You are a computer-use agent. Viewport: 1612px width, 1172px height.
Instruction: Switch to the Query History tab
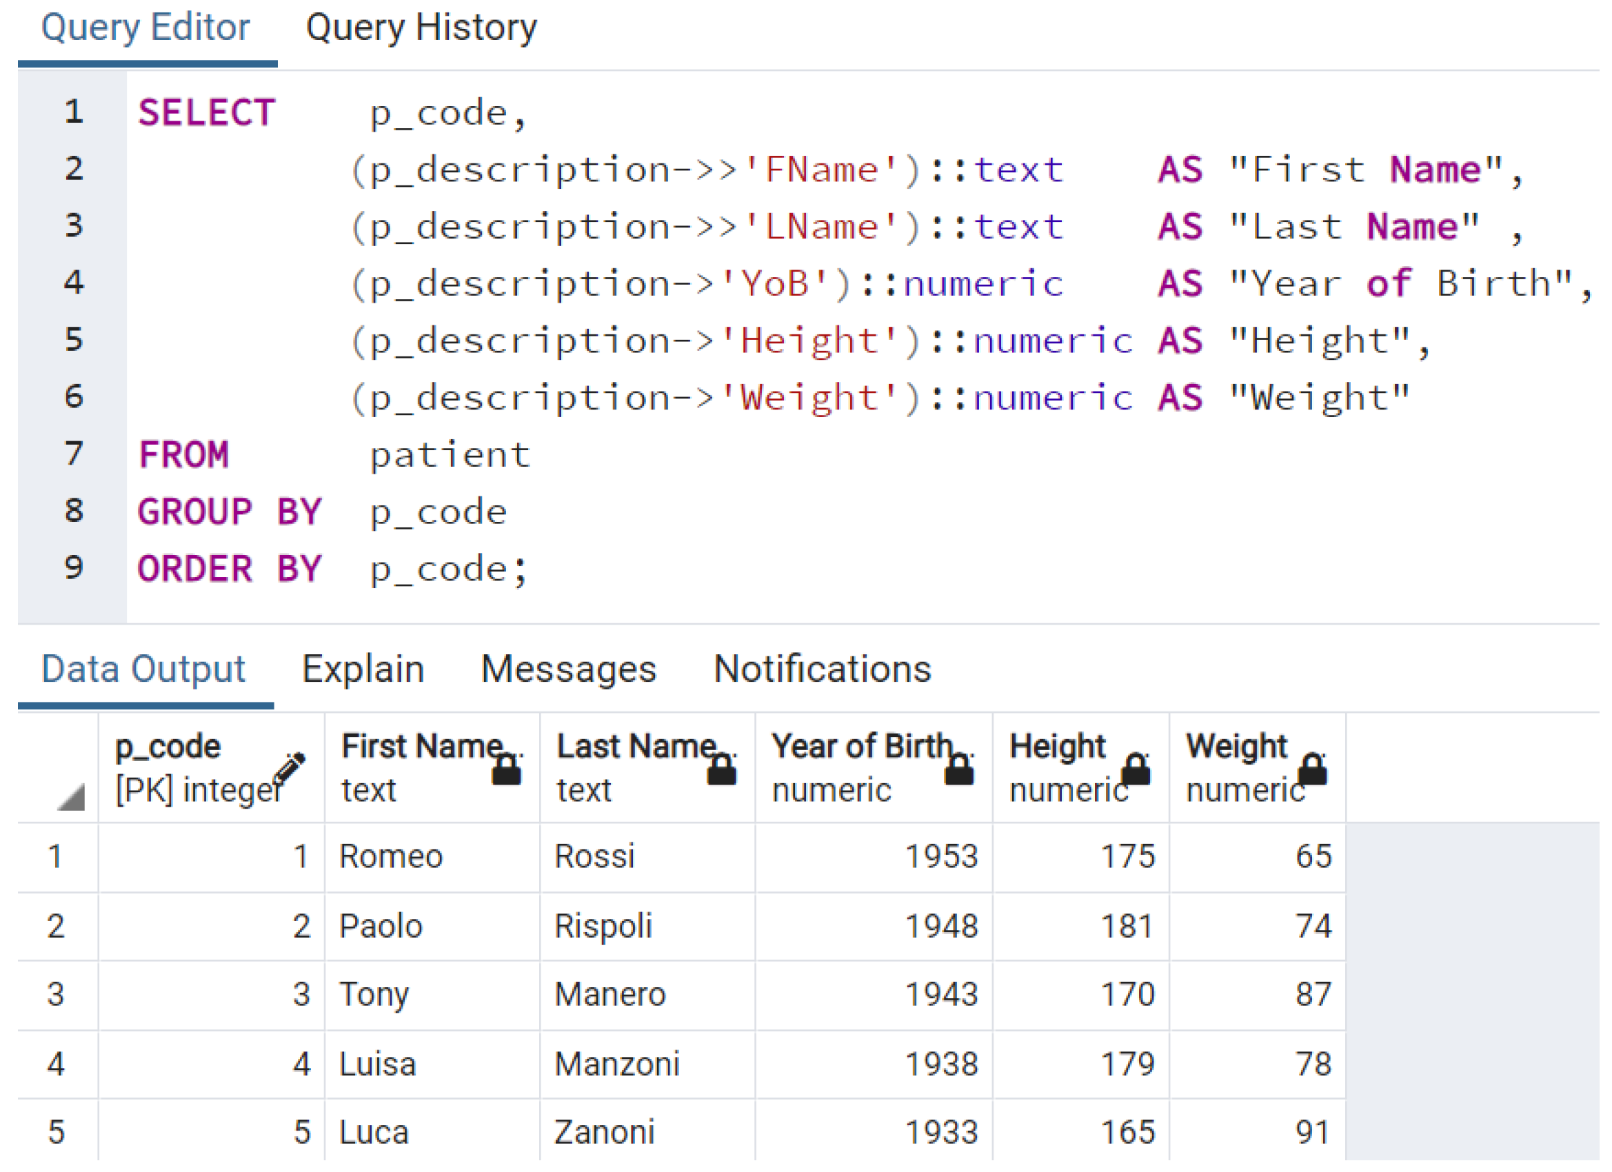click(421, 28)
